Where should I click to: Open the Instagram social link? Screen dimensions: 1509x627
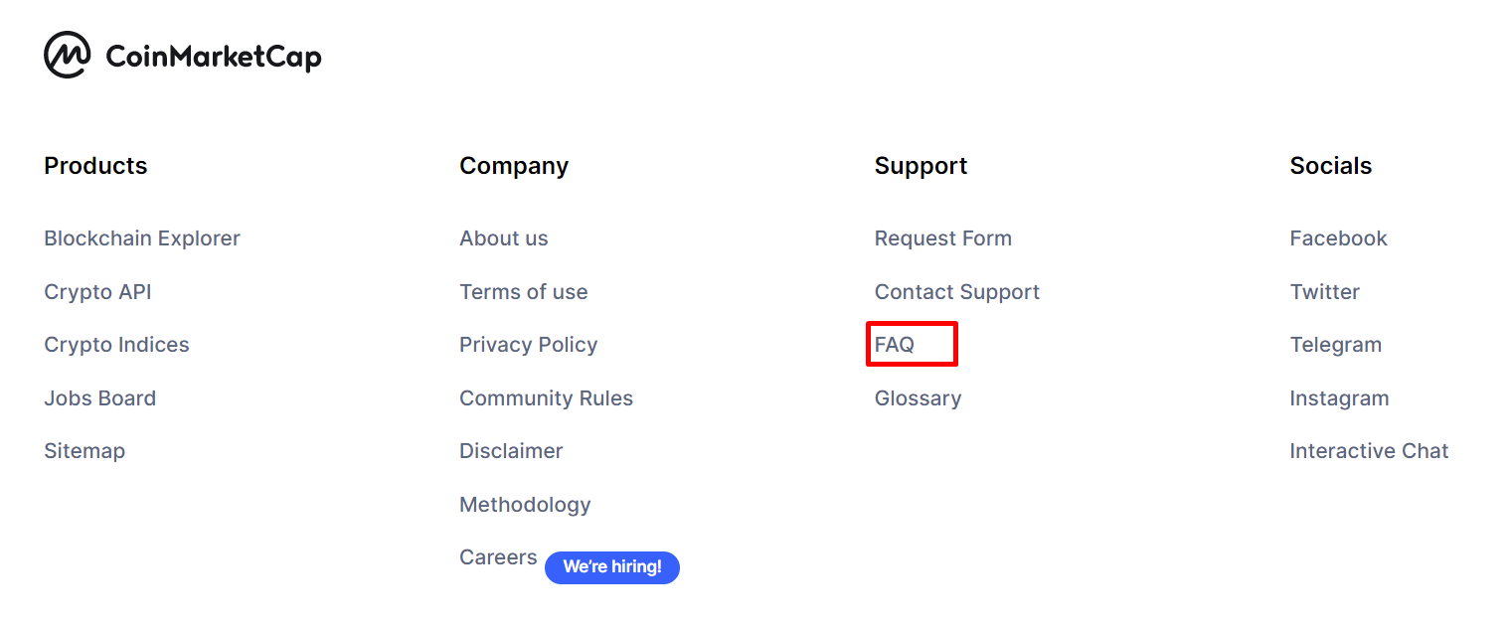pos(1339,398)
